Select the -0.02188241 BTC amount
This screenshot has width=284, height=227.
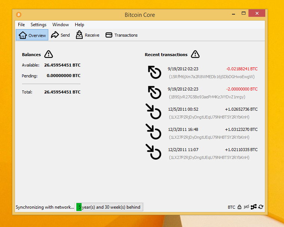click(x=242, y=69)
